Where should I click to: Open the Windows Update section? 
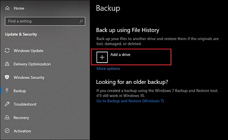point(28,51)
